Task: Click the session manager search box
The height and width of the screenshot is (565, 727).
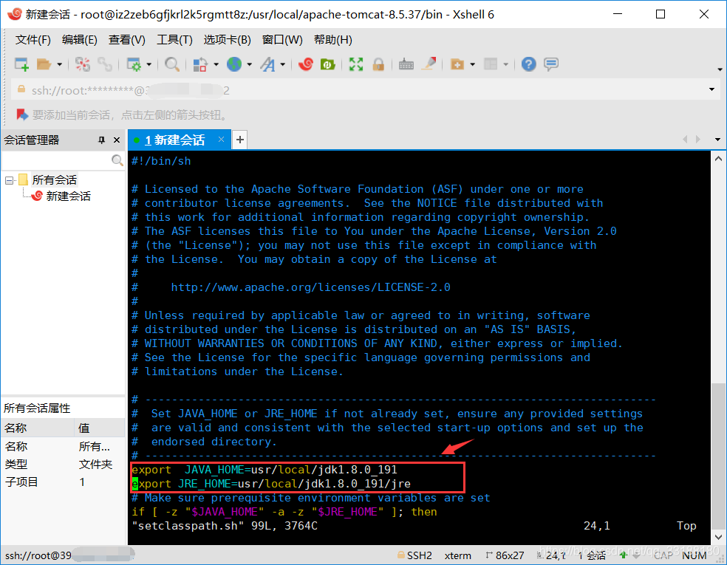Action: pyautogui.click(x=57, y=160)
